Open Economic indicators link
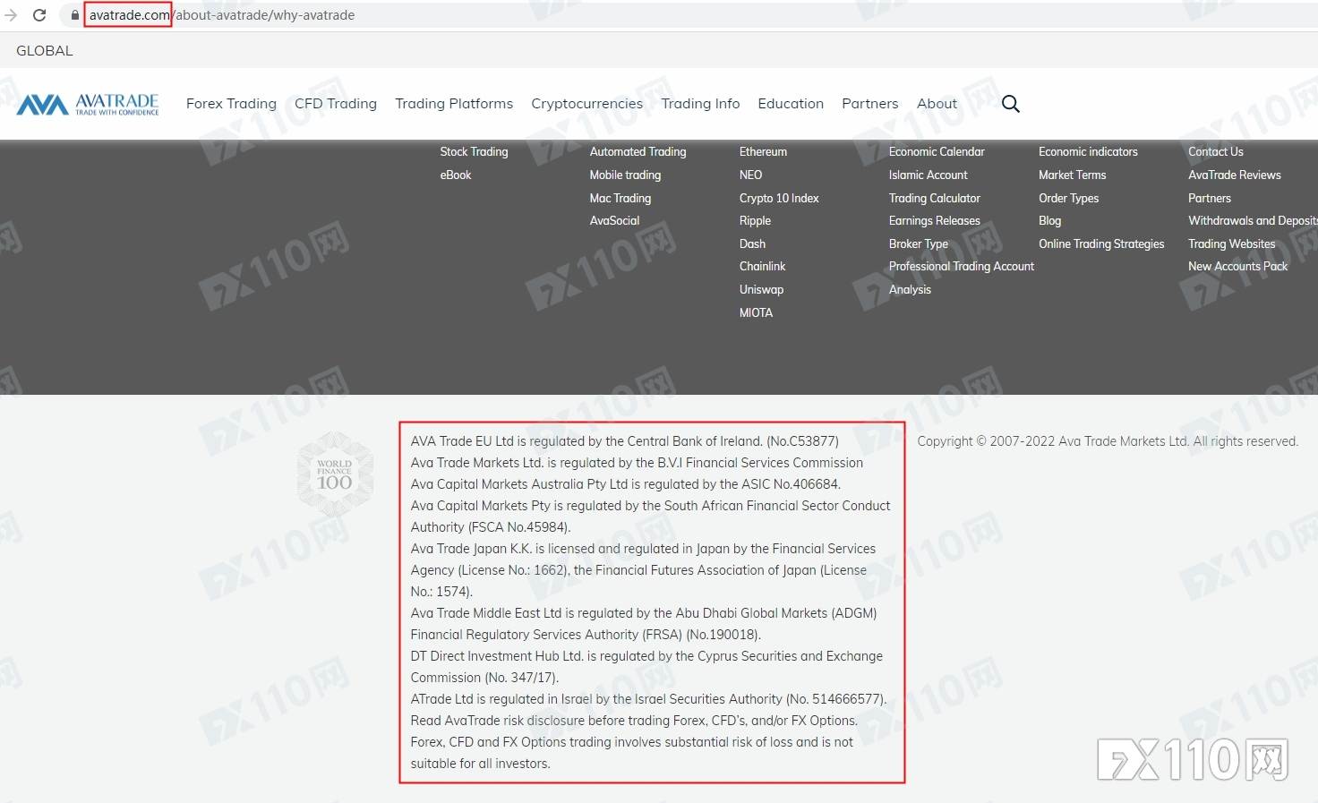Viewport: 1318px width, 803px height. pyautogui.click(x=1088, y=152)
